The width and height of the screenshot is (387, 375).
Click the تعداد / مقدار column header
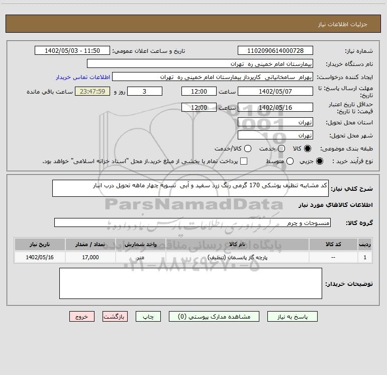pos(90,244)
